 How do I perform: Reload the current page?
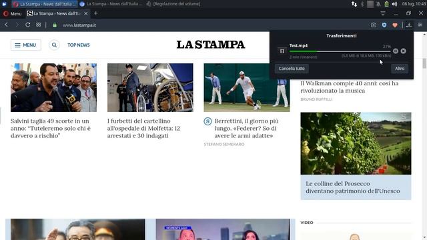click(x=27, y=25)
